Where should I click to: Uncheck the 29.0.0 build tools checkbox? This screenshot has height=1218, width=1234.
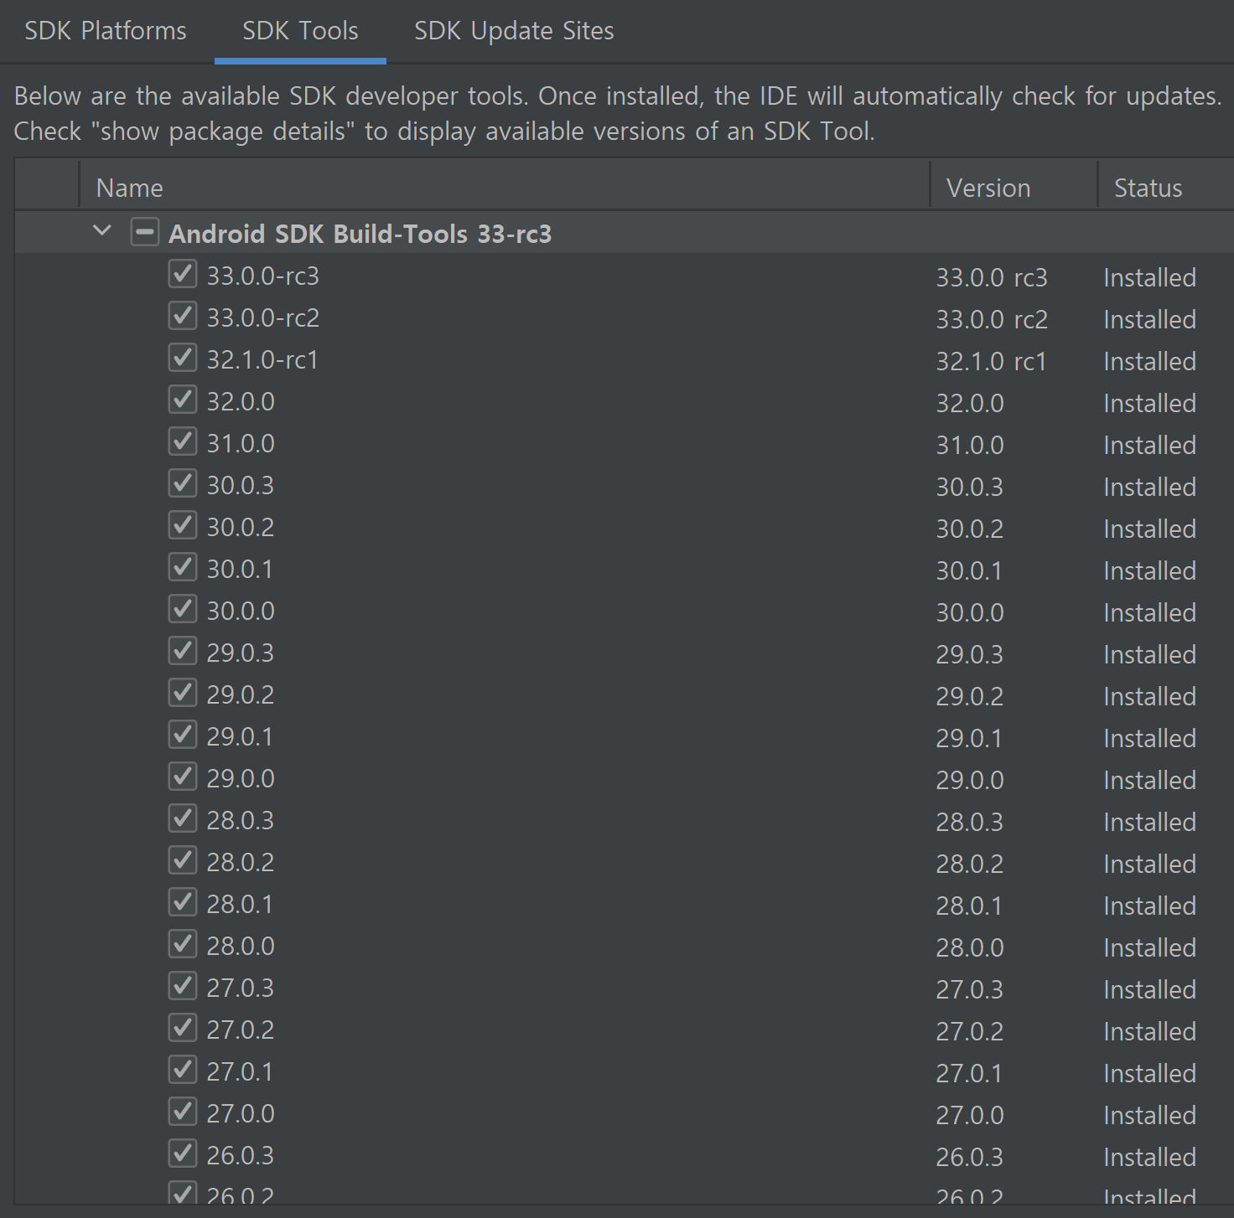[183, 777]
